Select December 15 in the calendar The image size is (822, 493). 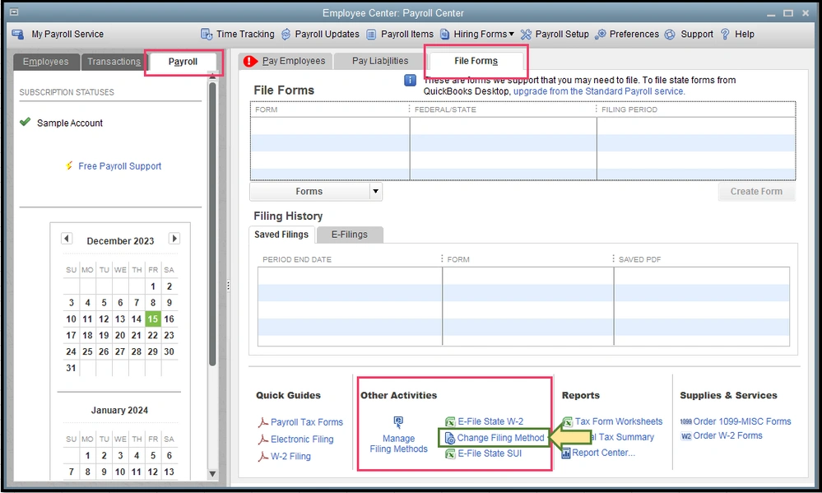[152, 319]
